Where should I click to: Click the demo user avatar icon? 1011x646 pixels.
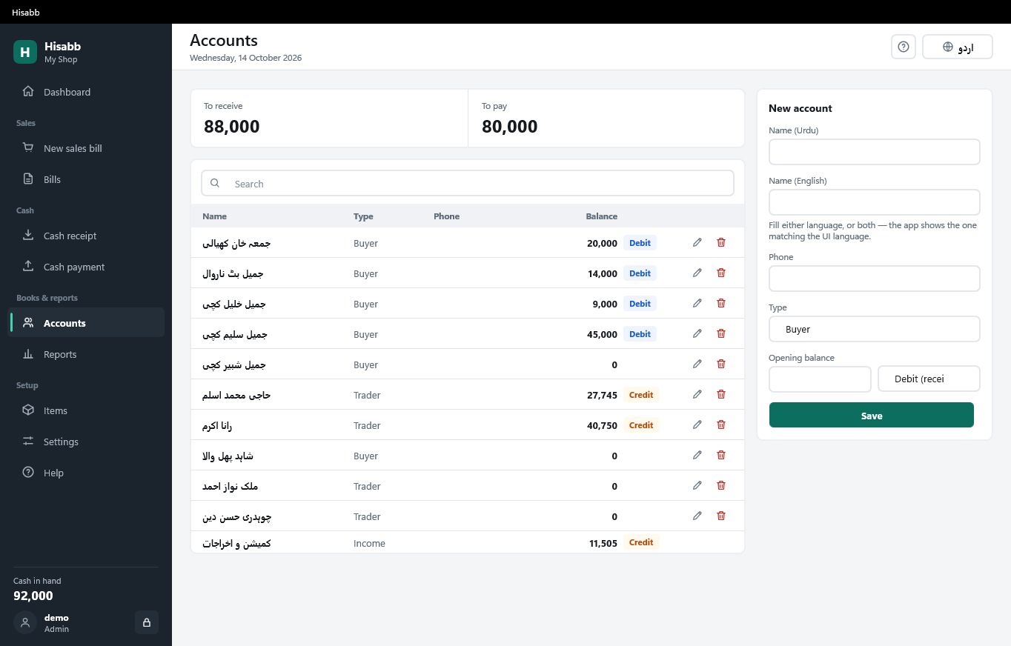25,622
